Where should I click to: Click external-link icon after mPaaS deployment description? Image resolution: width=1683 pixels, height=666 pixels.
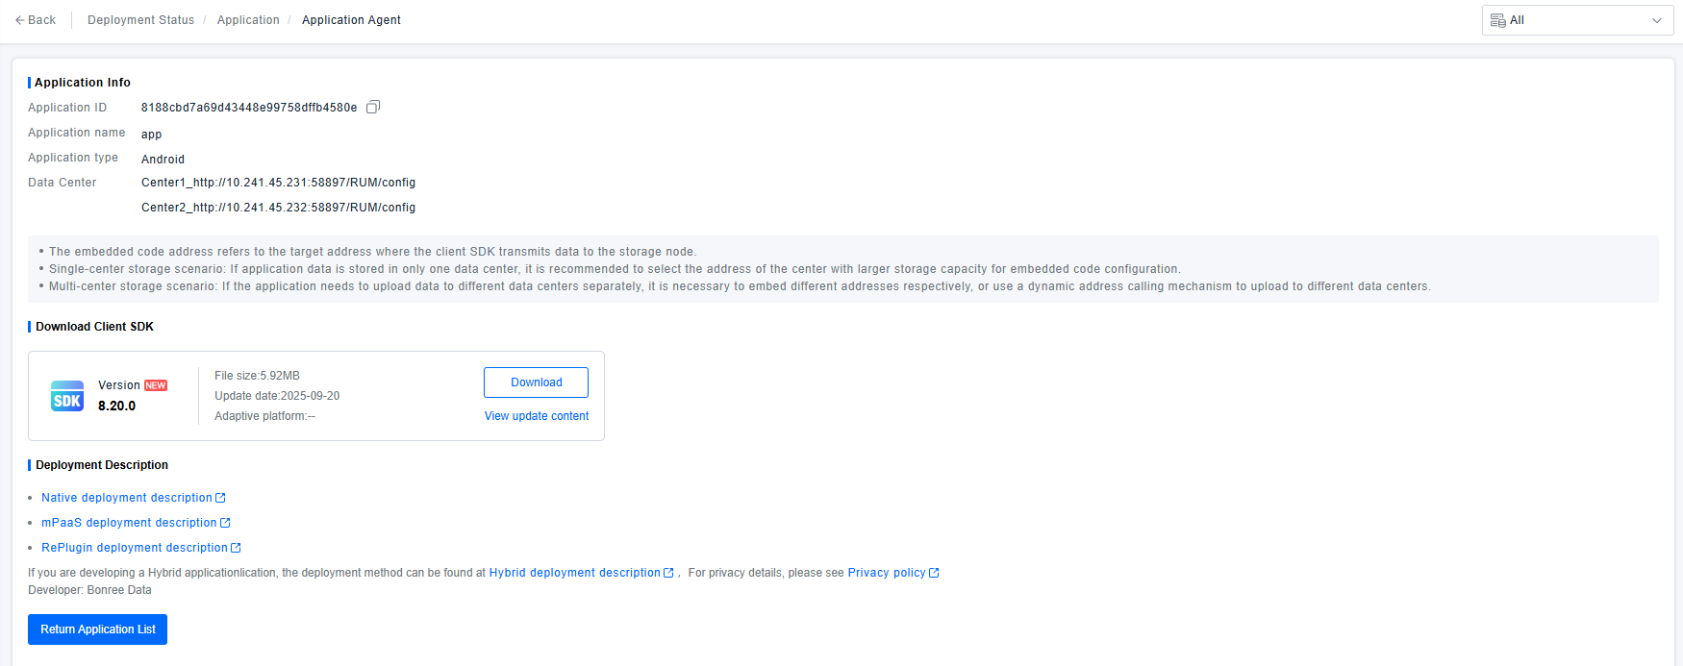pyautogui.click(x=225, y=523)
